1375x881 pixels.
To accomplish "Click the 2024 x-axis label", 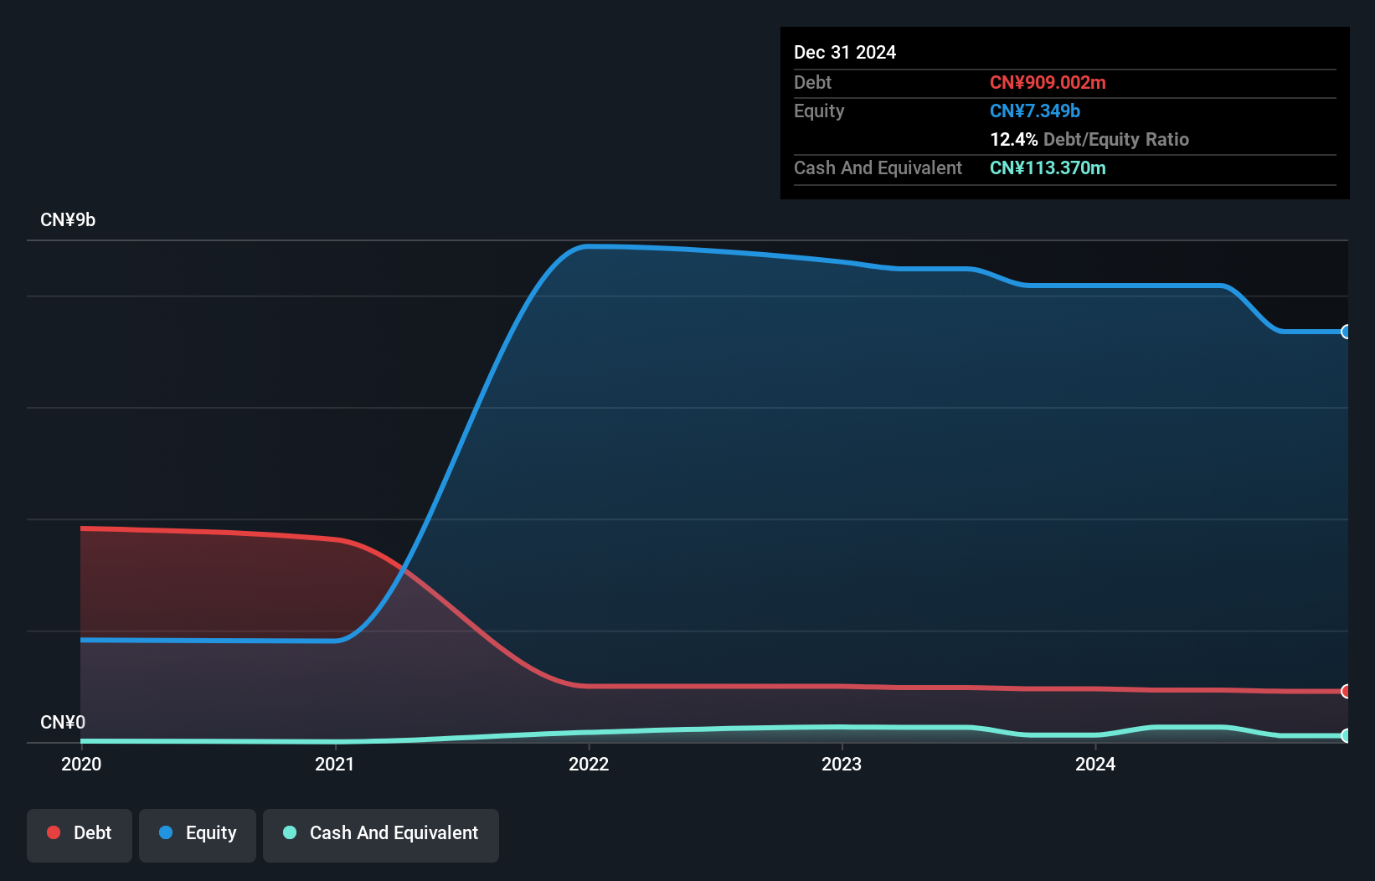I will (1095, 764).
